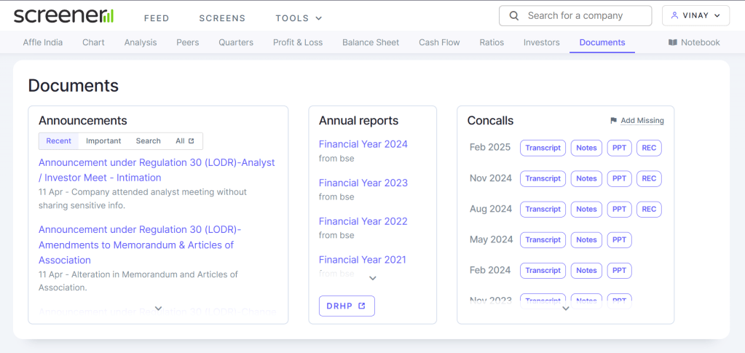Open Financial Year 2024 annual report

tap(363, 144)
